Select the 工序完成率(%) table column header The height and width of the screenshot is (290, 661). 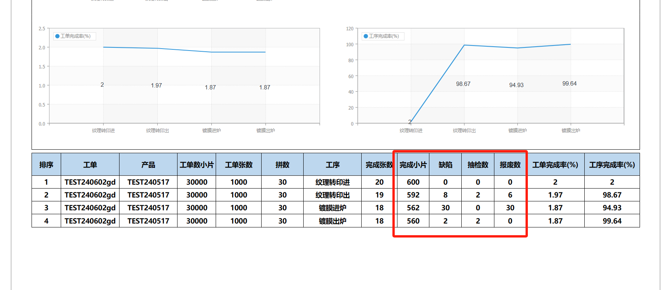click(612, 165)
